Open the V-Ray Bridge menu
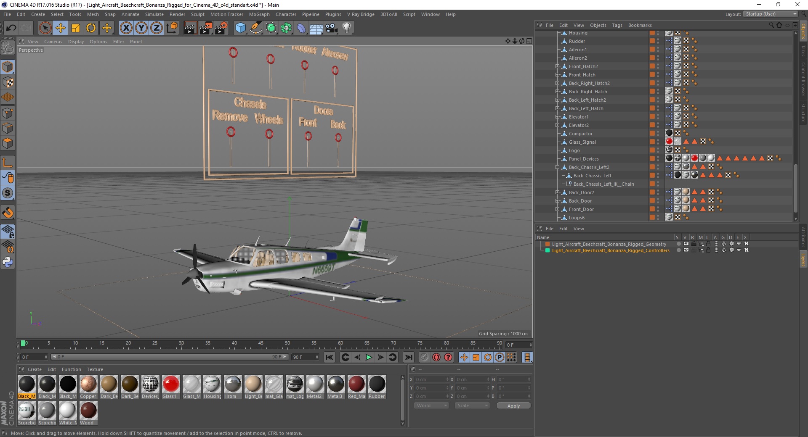Image resolution: width=808 pixels, height=437 pixels. pyautogui.click(x=361, y=14)
